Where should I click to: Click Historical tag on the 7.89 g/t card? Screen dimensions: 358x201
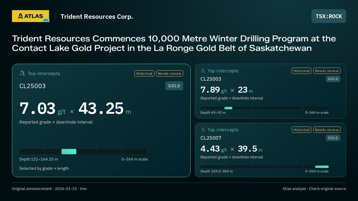[x=302, y=71]
